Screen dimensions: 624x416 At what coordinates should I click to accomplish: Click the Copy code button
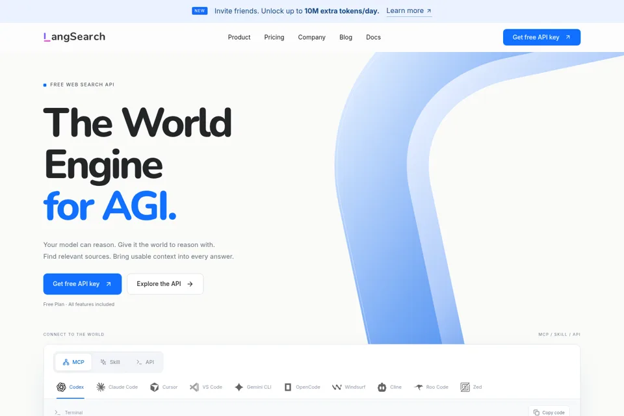pos(549,412)
